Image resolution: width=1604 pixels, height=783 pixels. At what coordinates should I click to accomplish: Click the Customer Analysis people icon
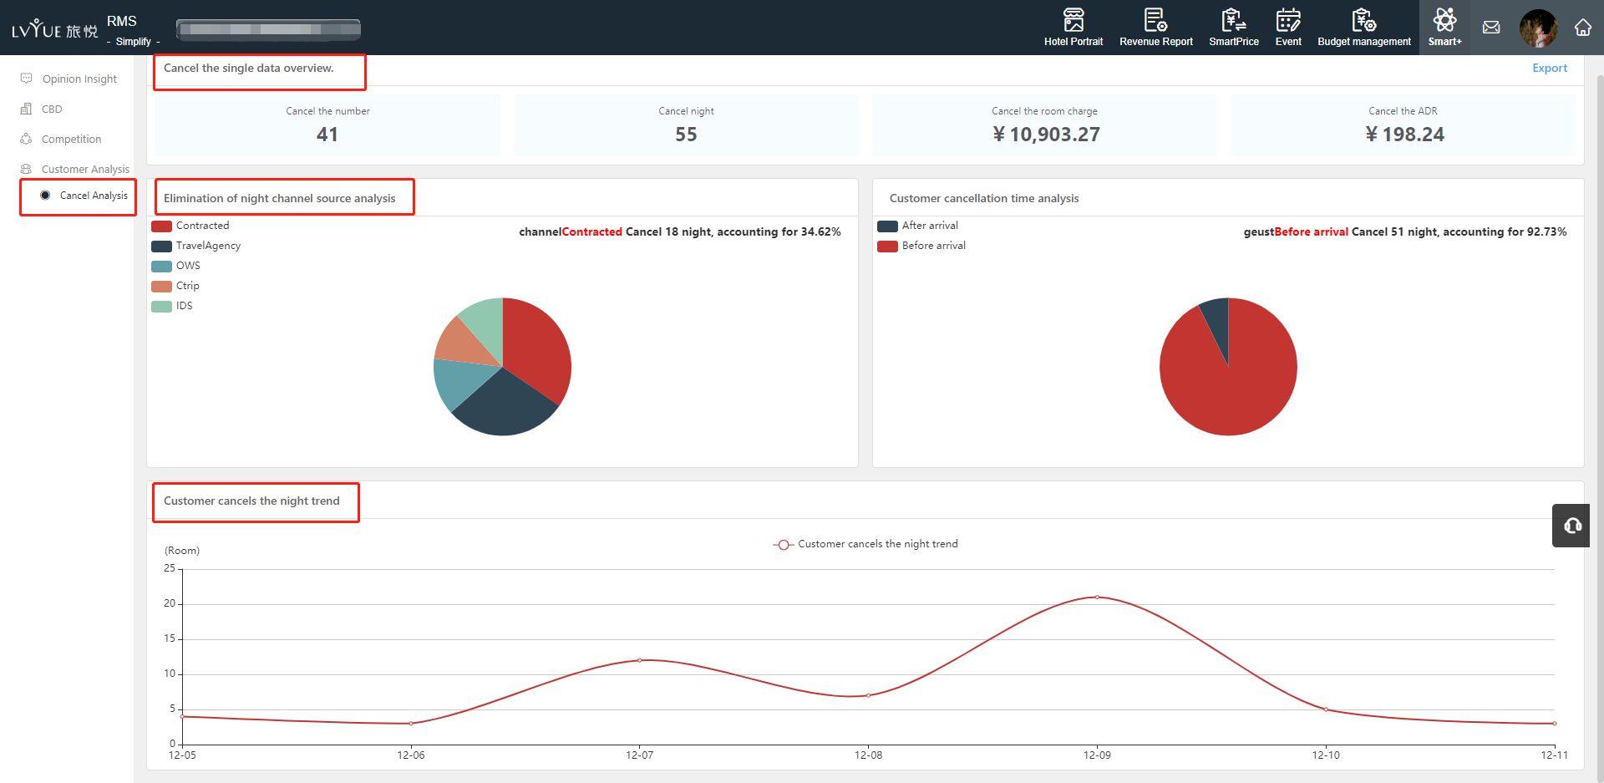26,169
